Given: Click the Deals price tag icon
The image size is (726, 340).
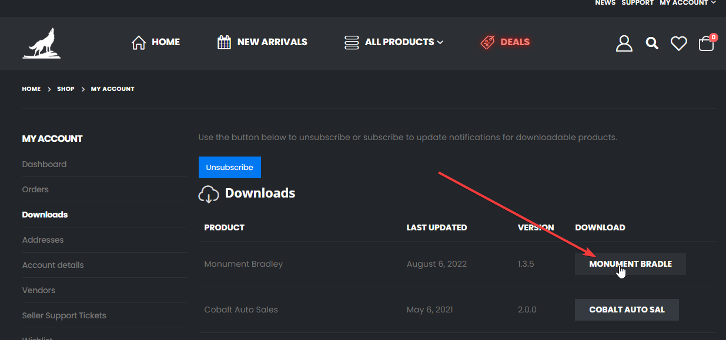Looking at the screenshot, I should [x=487, y=42].
